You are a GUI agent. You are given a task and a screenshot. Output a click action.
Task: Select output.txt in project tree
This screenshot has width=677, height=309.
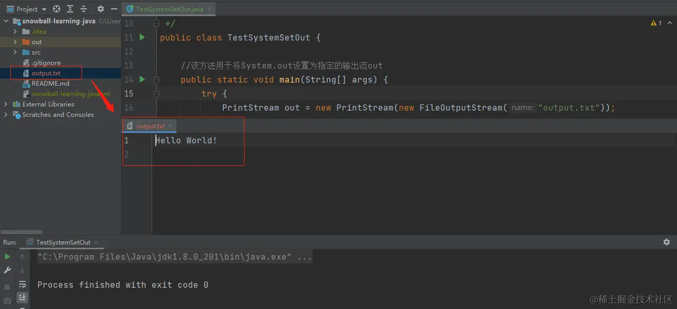pos(46,73)
